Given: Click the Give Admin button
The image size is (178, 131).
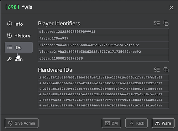Looking at the screenshot, I should pos(22,123).
